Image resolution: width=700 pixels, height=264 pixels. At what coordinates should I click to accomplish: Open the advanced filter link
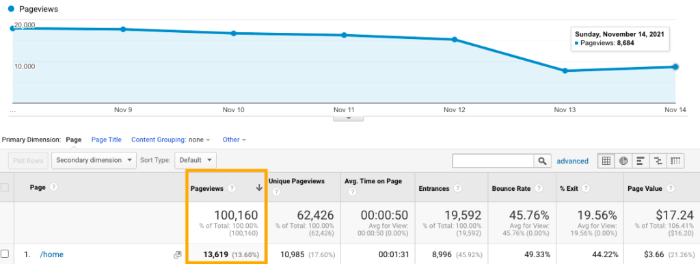coord(572,161)
